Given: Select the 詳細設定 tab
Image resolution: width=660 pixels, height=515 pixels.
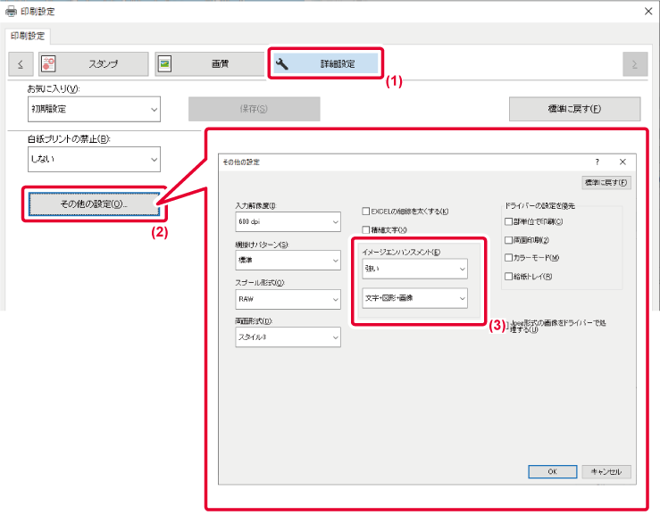Looking at the screenshot, I should coord(325,64).
